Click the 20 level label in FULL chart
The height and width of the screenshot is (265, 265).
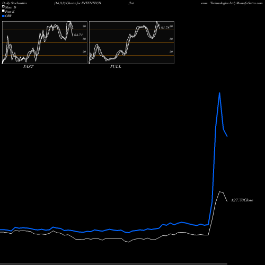171,51
